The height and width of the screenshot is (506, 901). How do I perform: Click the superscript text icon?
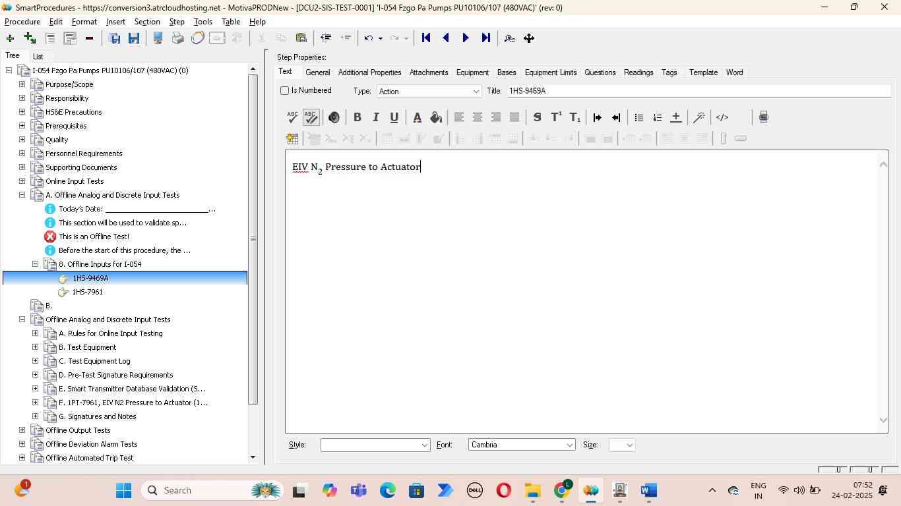coord(556,117)
